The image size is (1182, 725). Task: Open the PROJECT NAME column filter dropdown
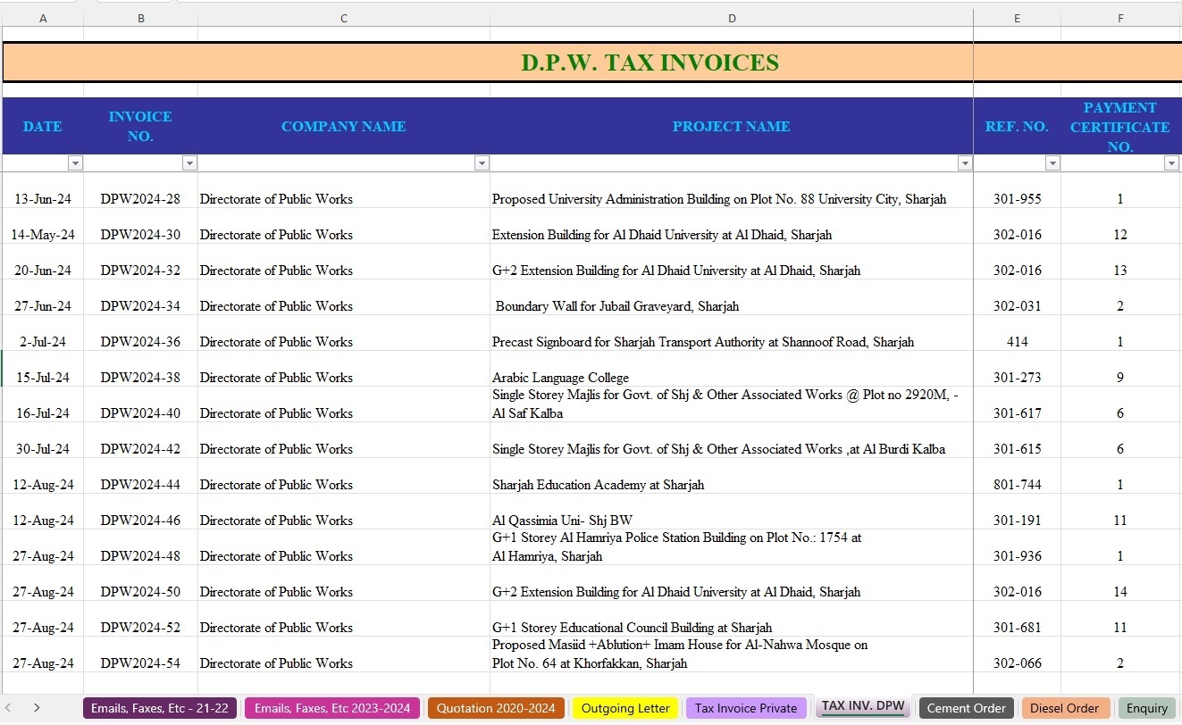pos(965,163)
